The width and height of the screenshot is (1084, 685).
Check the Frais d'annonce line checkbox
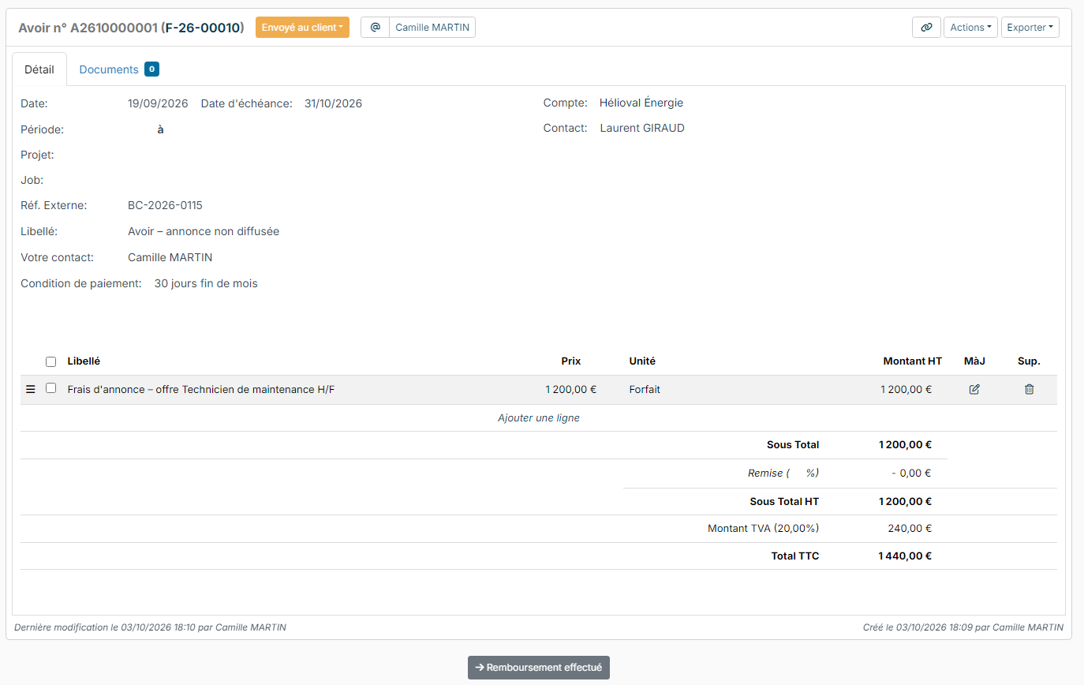pos(51,388)
